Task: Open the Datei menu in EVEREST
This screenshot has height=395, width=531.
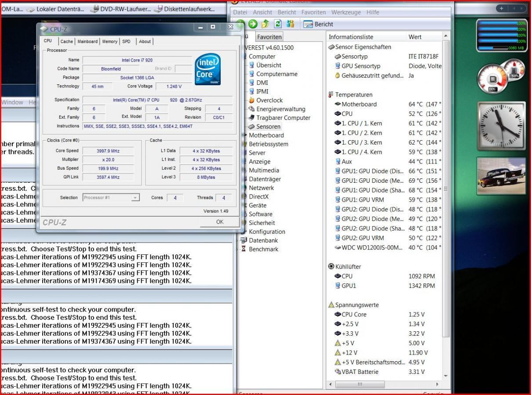Action: [240, 12]
